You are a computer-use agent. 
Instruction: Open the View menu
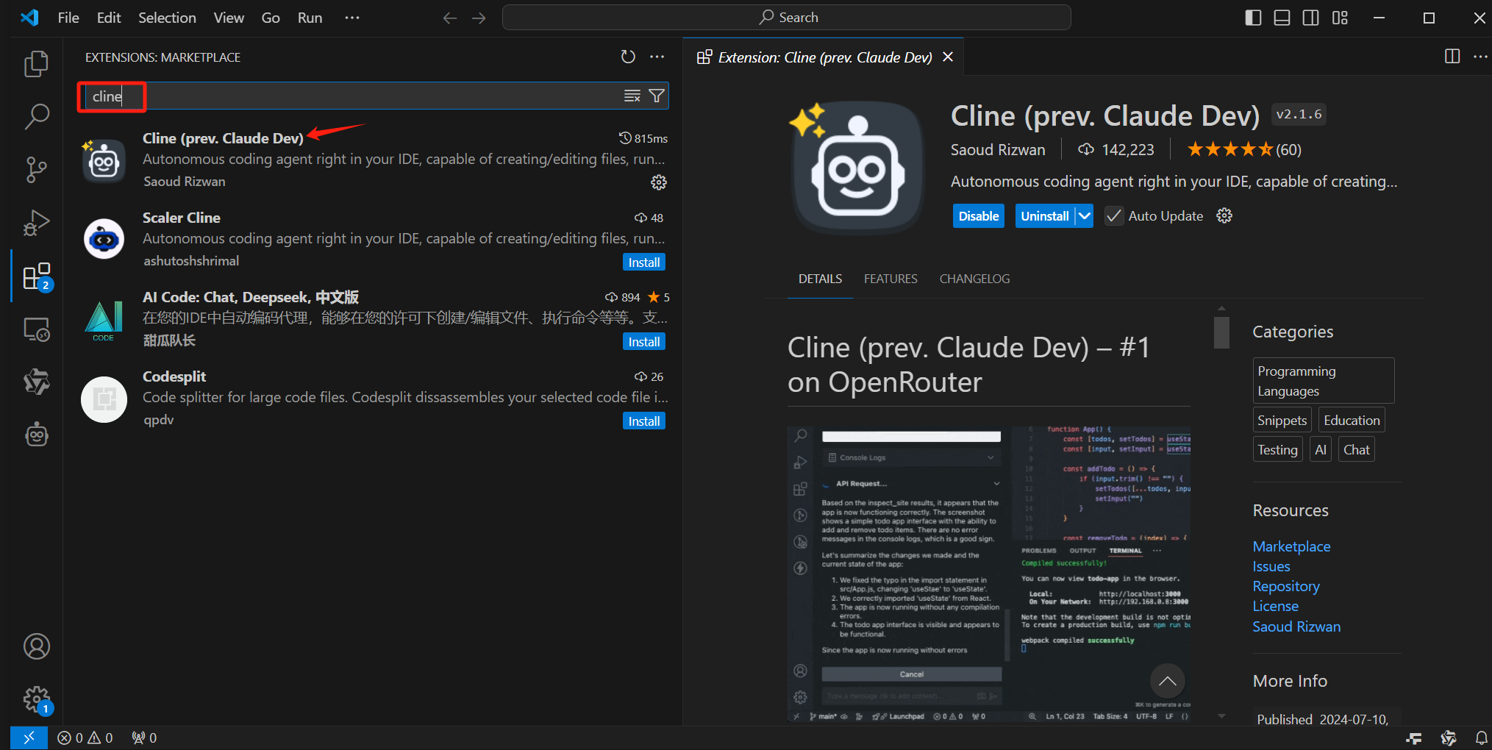pos(229,18)
